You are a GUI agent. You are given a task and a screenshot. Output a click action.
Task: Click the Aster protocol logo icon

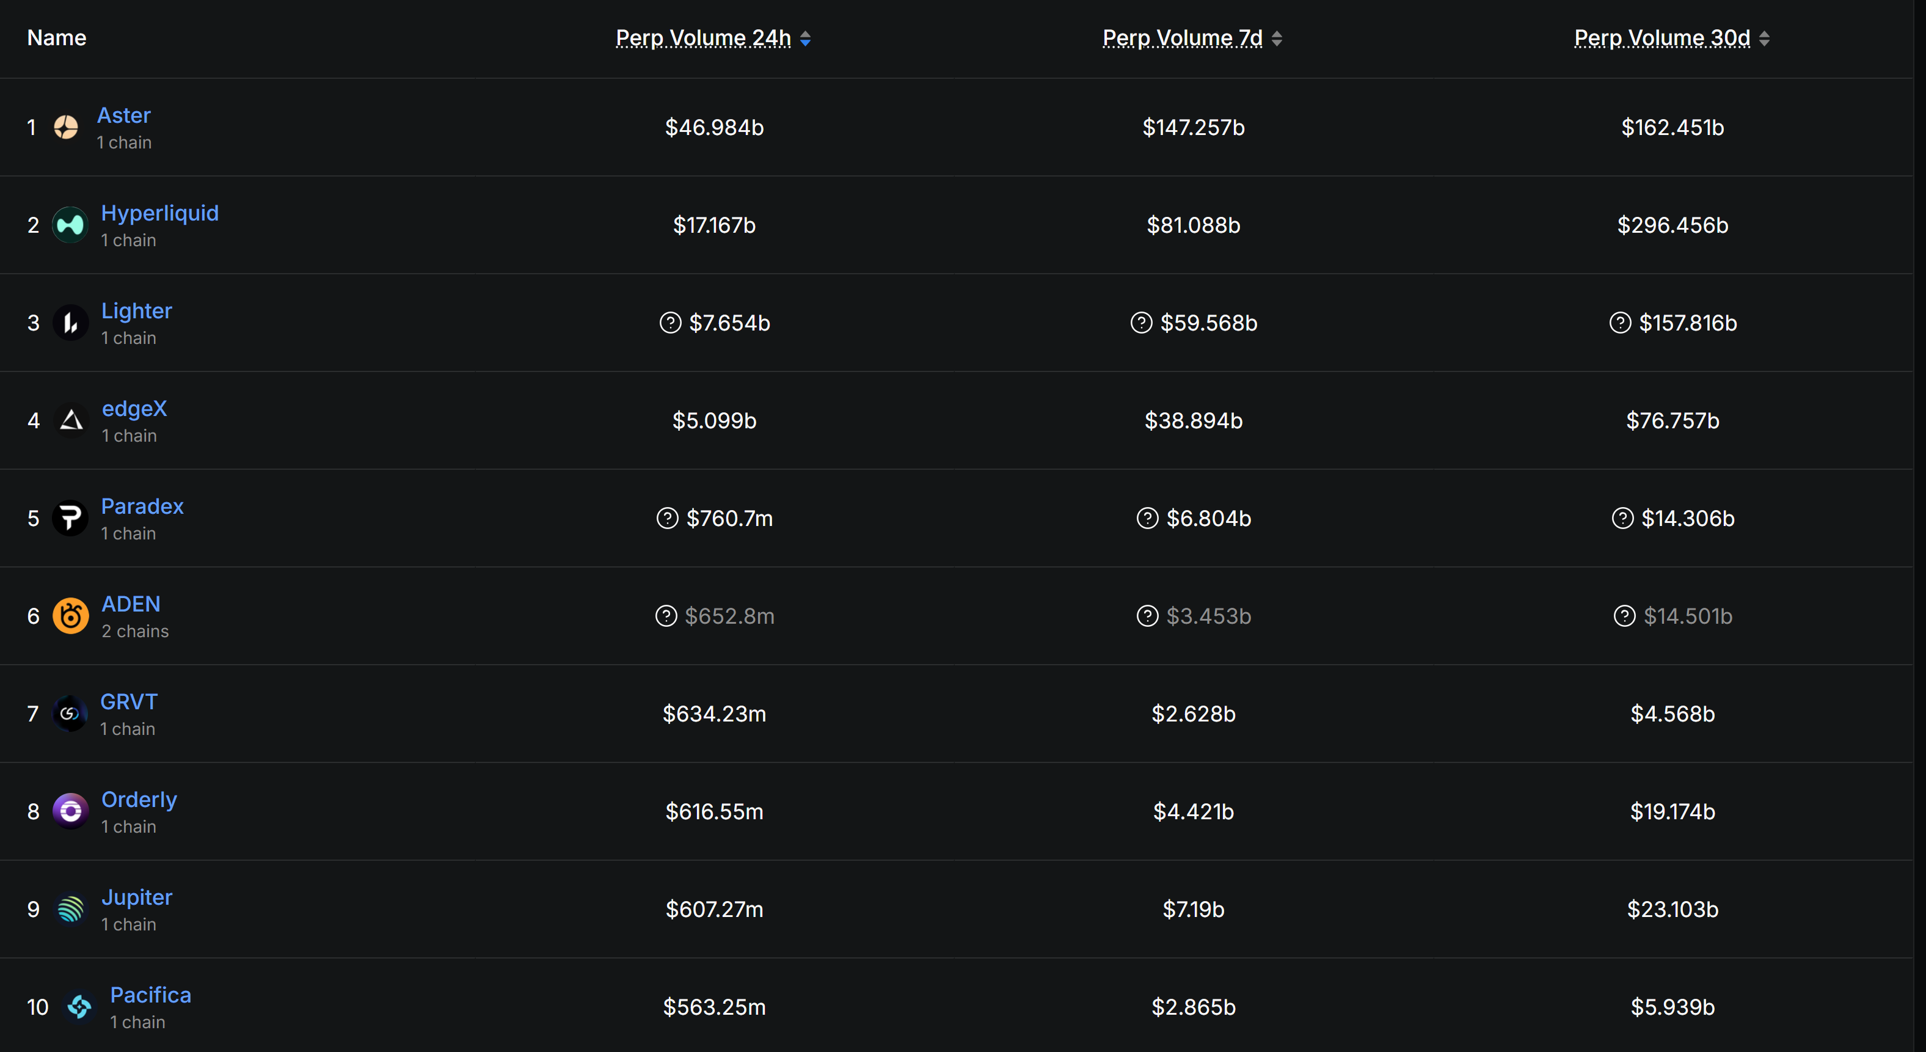66,127
